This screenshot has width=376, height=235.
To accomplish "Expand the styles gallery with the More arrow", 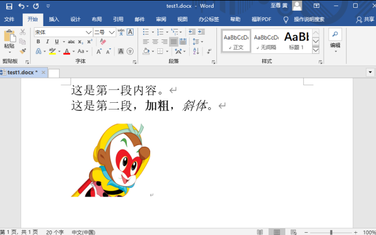I will pos(316,50).
